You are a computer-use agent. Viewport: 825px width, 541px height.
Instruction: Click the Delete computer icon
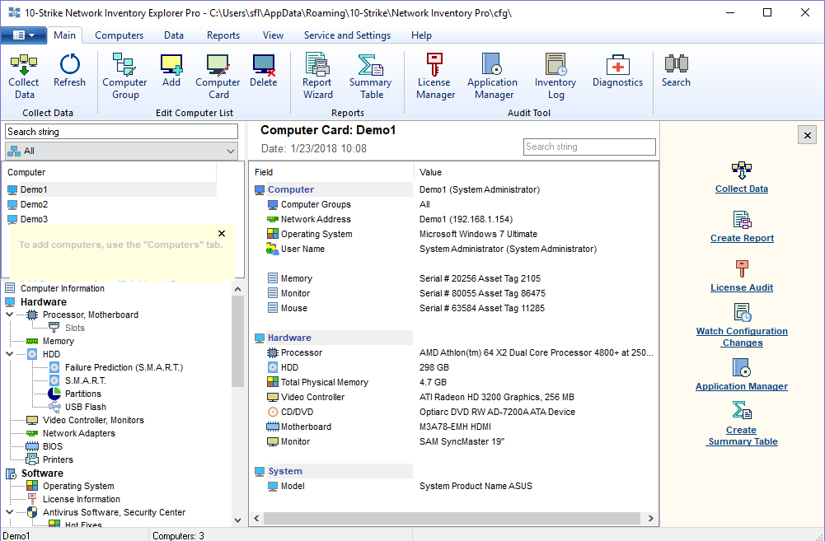264,64
